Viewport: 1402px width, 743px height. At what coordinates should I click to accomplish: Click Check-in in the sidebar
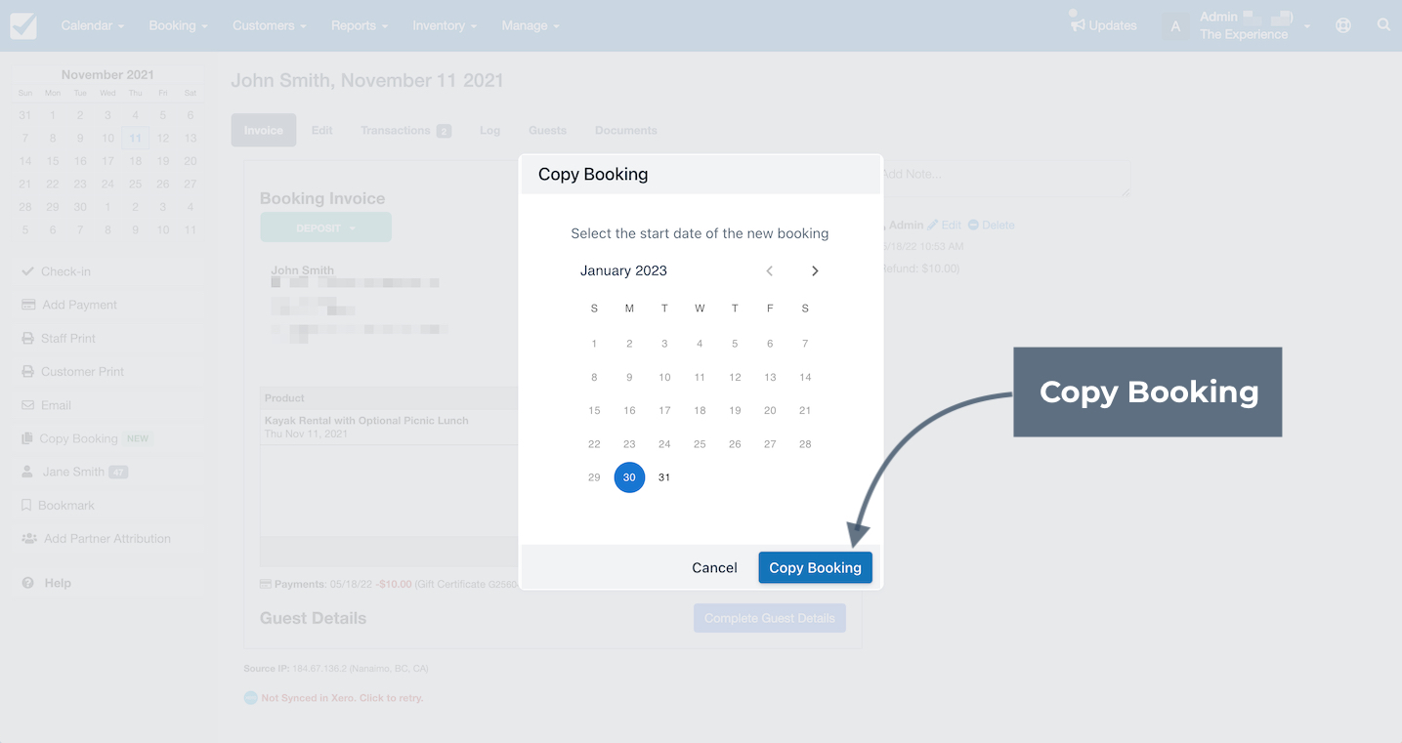[107, 271]
